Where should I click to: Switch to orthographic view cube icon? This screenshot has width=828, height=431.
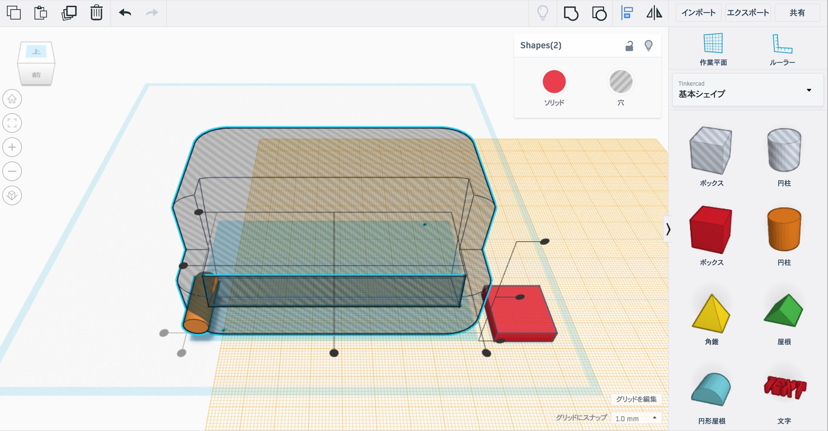[x=12, y=195]
